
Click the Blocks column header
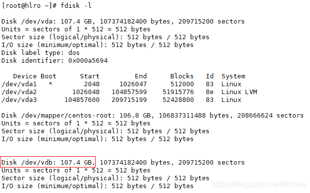point(182,76)
